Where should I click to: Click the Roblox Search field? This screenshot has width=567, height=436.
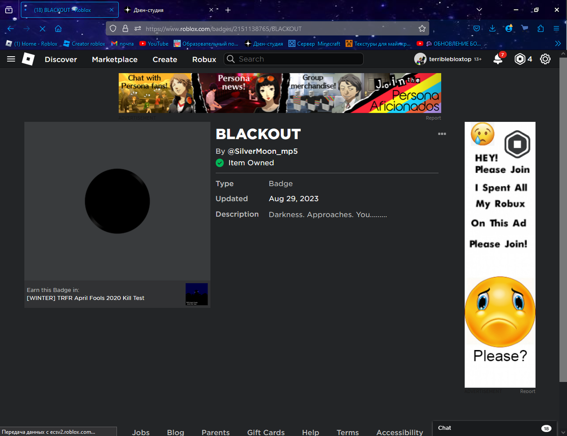tap(293, 59)
